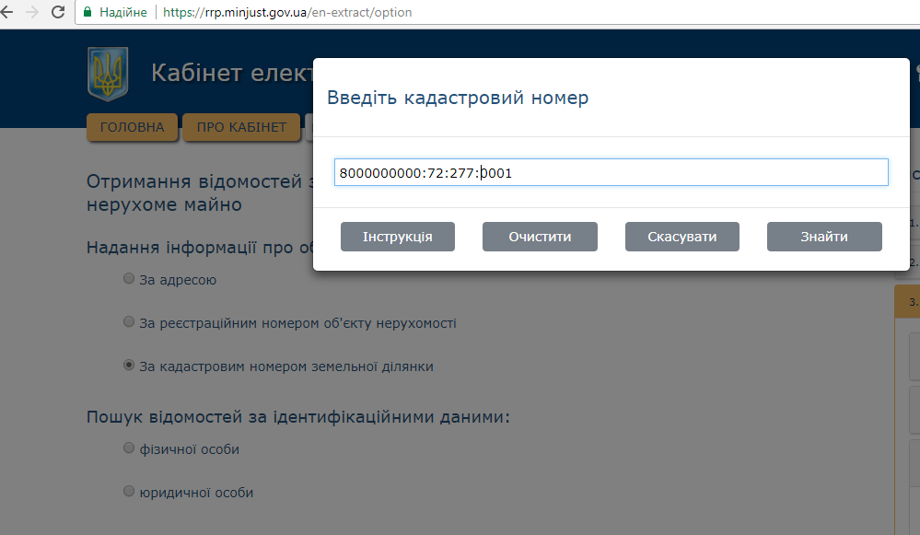Select 'За реєстраційним номером об'єкту нерухомості' option

click(x=129, y=322)
